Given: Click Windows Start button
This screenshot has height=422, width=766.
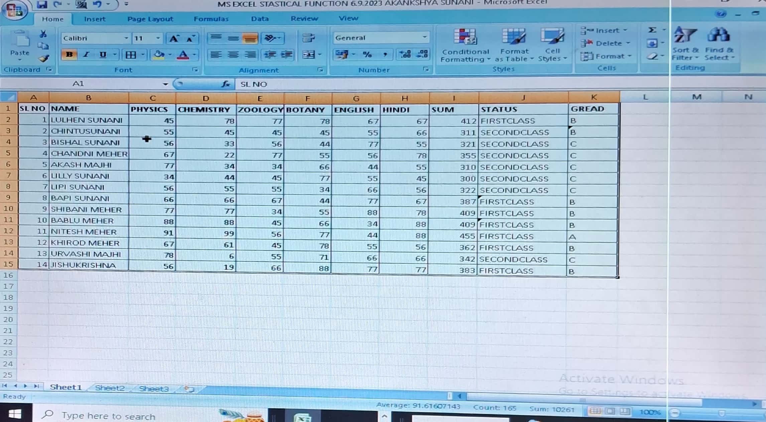Looking at the screenshot, I should click(x=15, y=414).
